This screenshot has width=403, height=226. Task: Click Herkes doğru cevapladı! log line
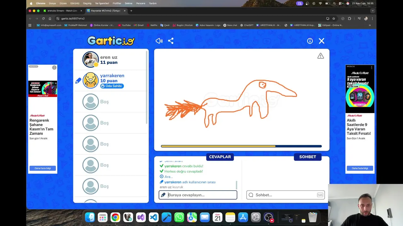click(x=181, y=171)
